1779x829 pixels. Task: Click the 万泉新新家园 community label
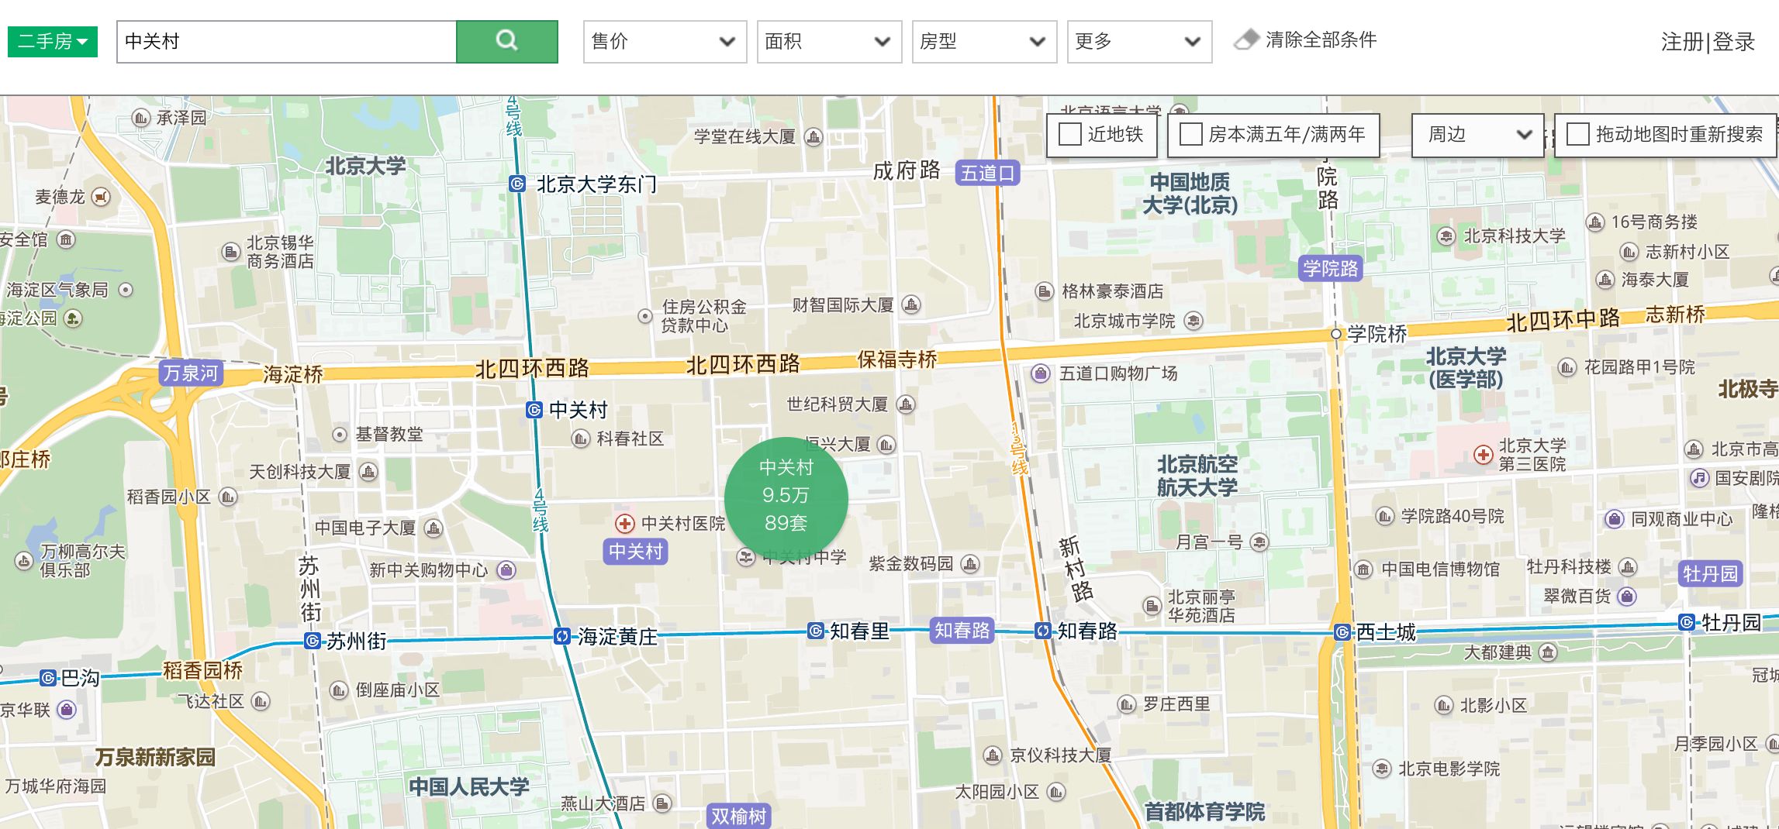click(155, 757)
